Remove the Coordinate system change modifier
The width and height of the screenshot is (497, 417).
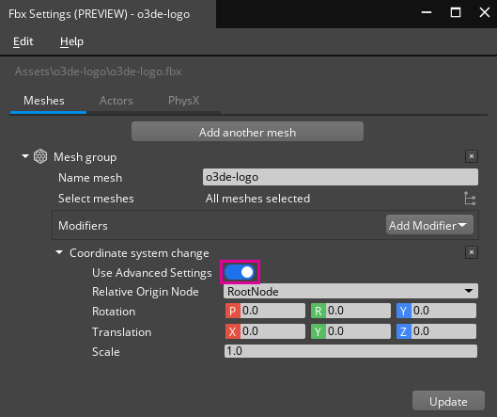[472, 252]
